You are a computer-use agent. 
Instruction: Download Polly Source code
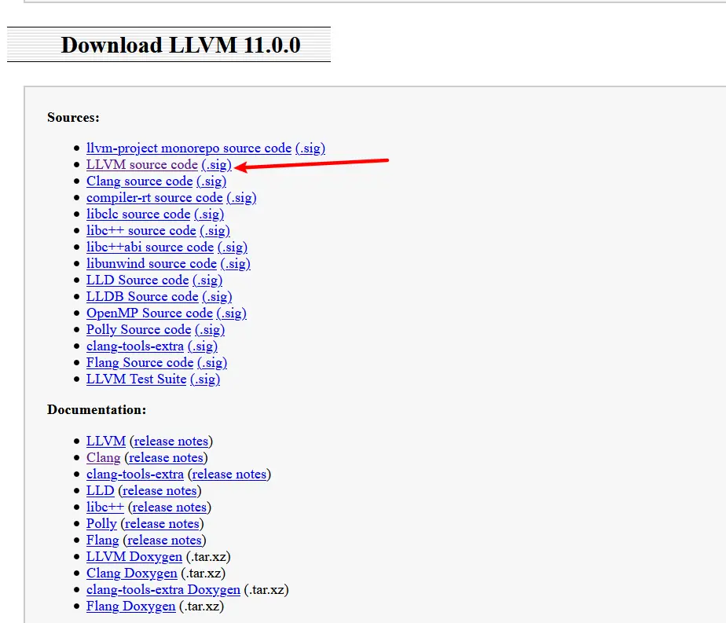(x=139, y=329)
